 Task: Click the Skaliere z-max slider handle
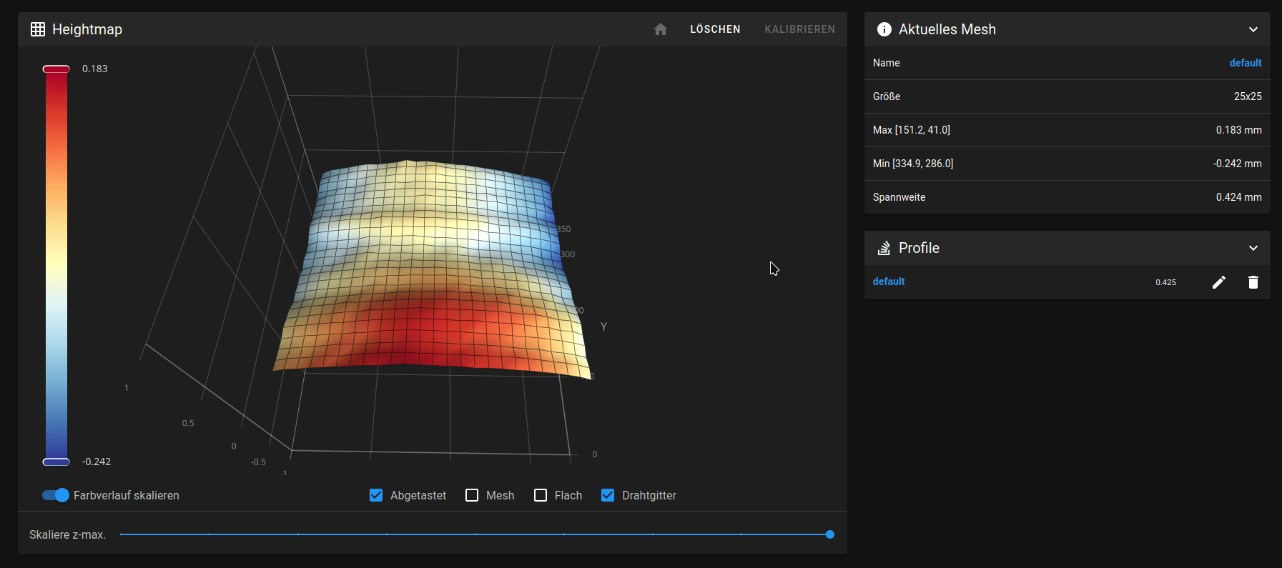(x=829, y=534)
